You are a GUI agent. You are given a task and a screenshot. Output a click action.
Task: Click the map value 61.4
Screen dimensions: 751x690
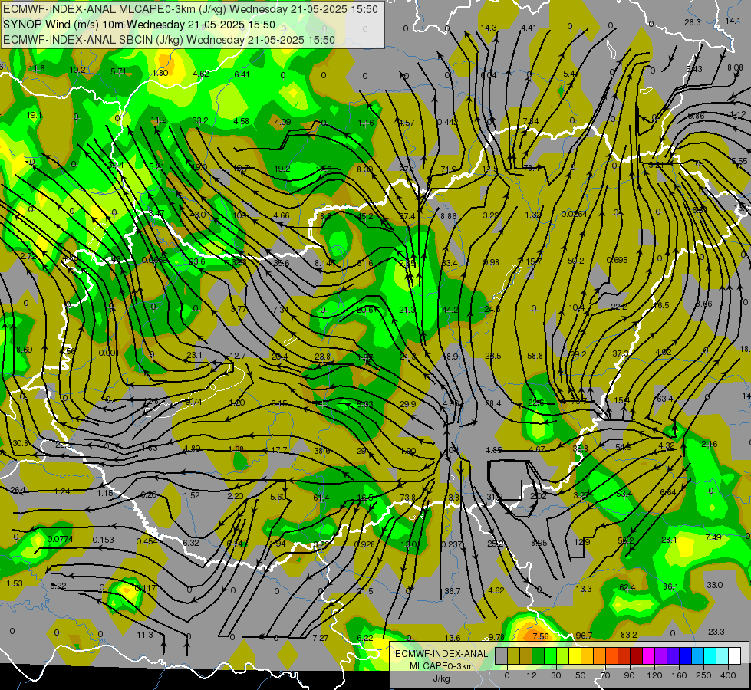[x=321, y=498]
